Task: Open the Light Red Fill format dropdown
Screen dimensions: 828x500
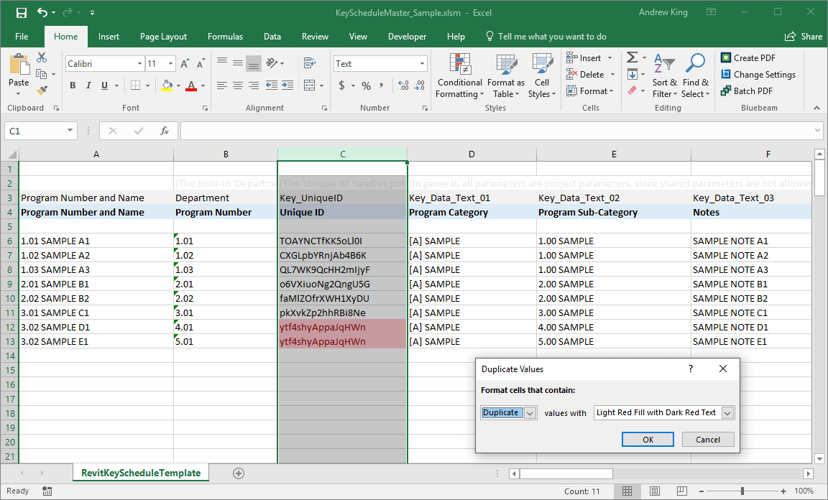Action: tap(726, 412)
